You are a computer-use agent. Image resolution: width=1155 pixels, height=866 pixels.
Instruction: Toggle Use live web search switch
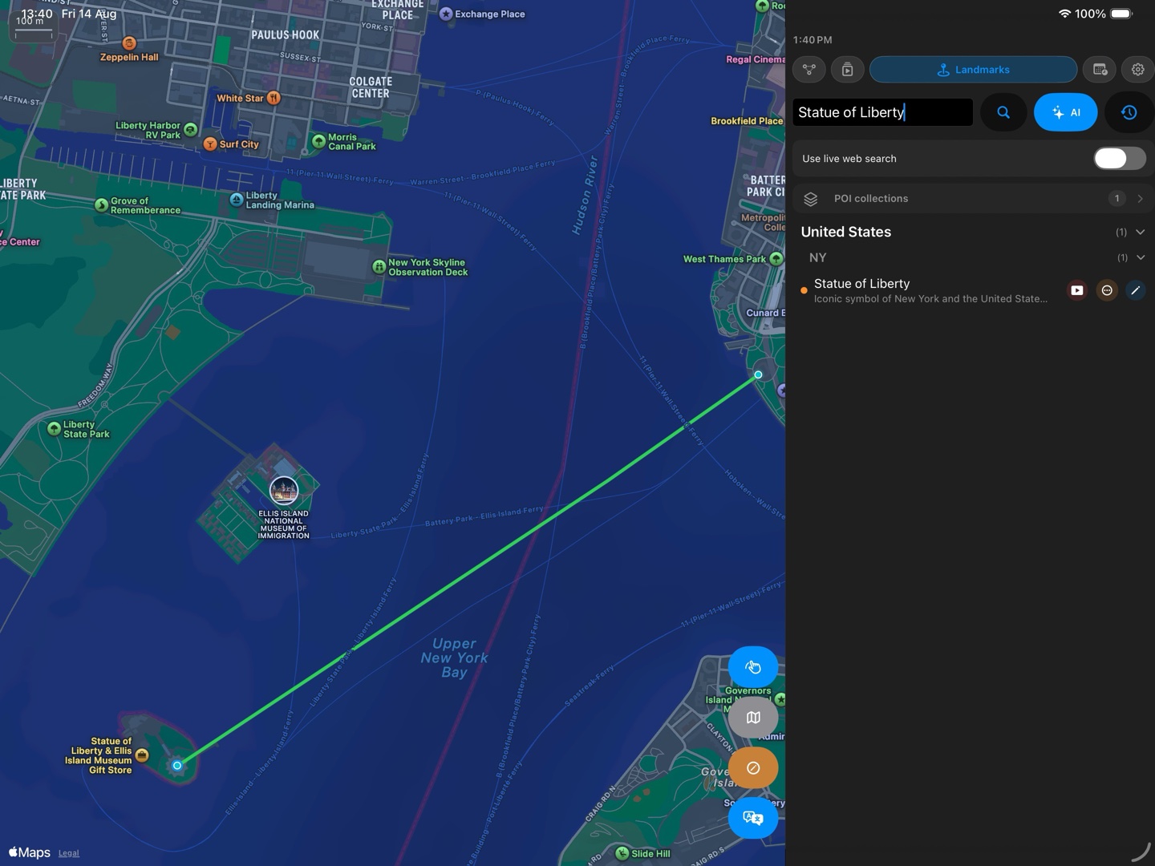coord(1120,159)
